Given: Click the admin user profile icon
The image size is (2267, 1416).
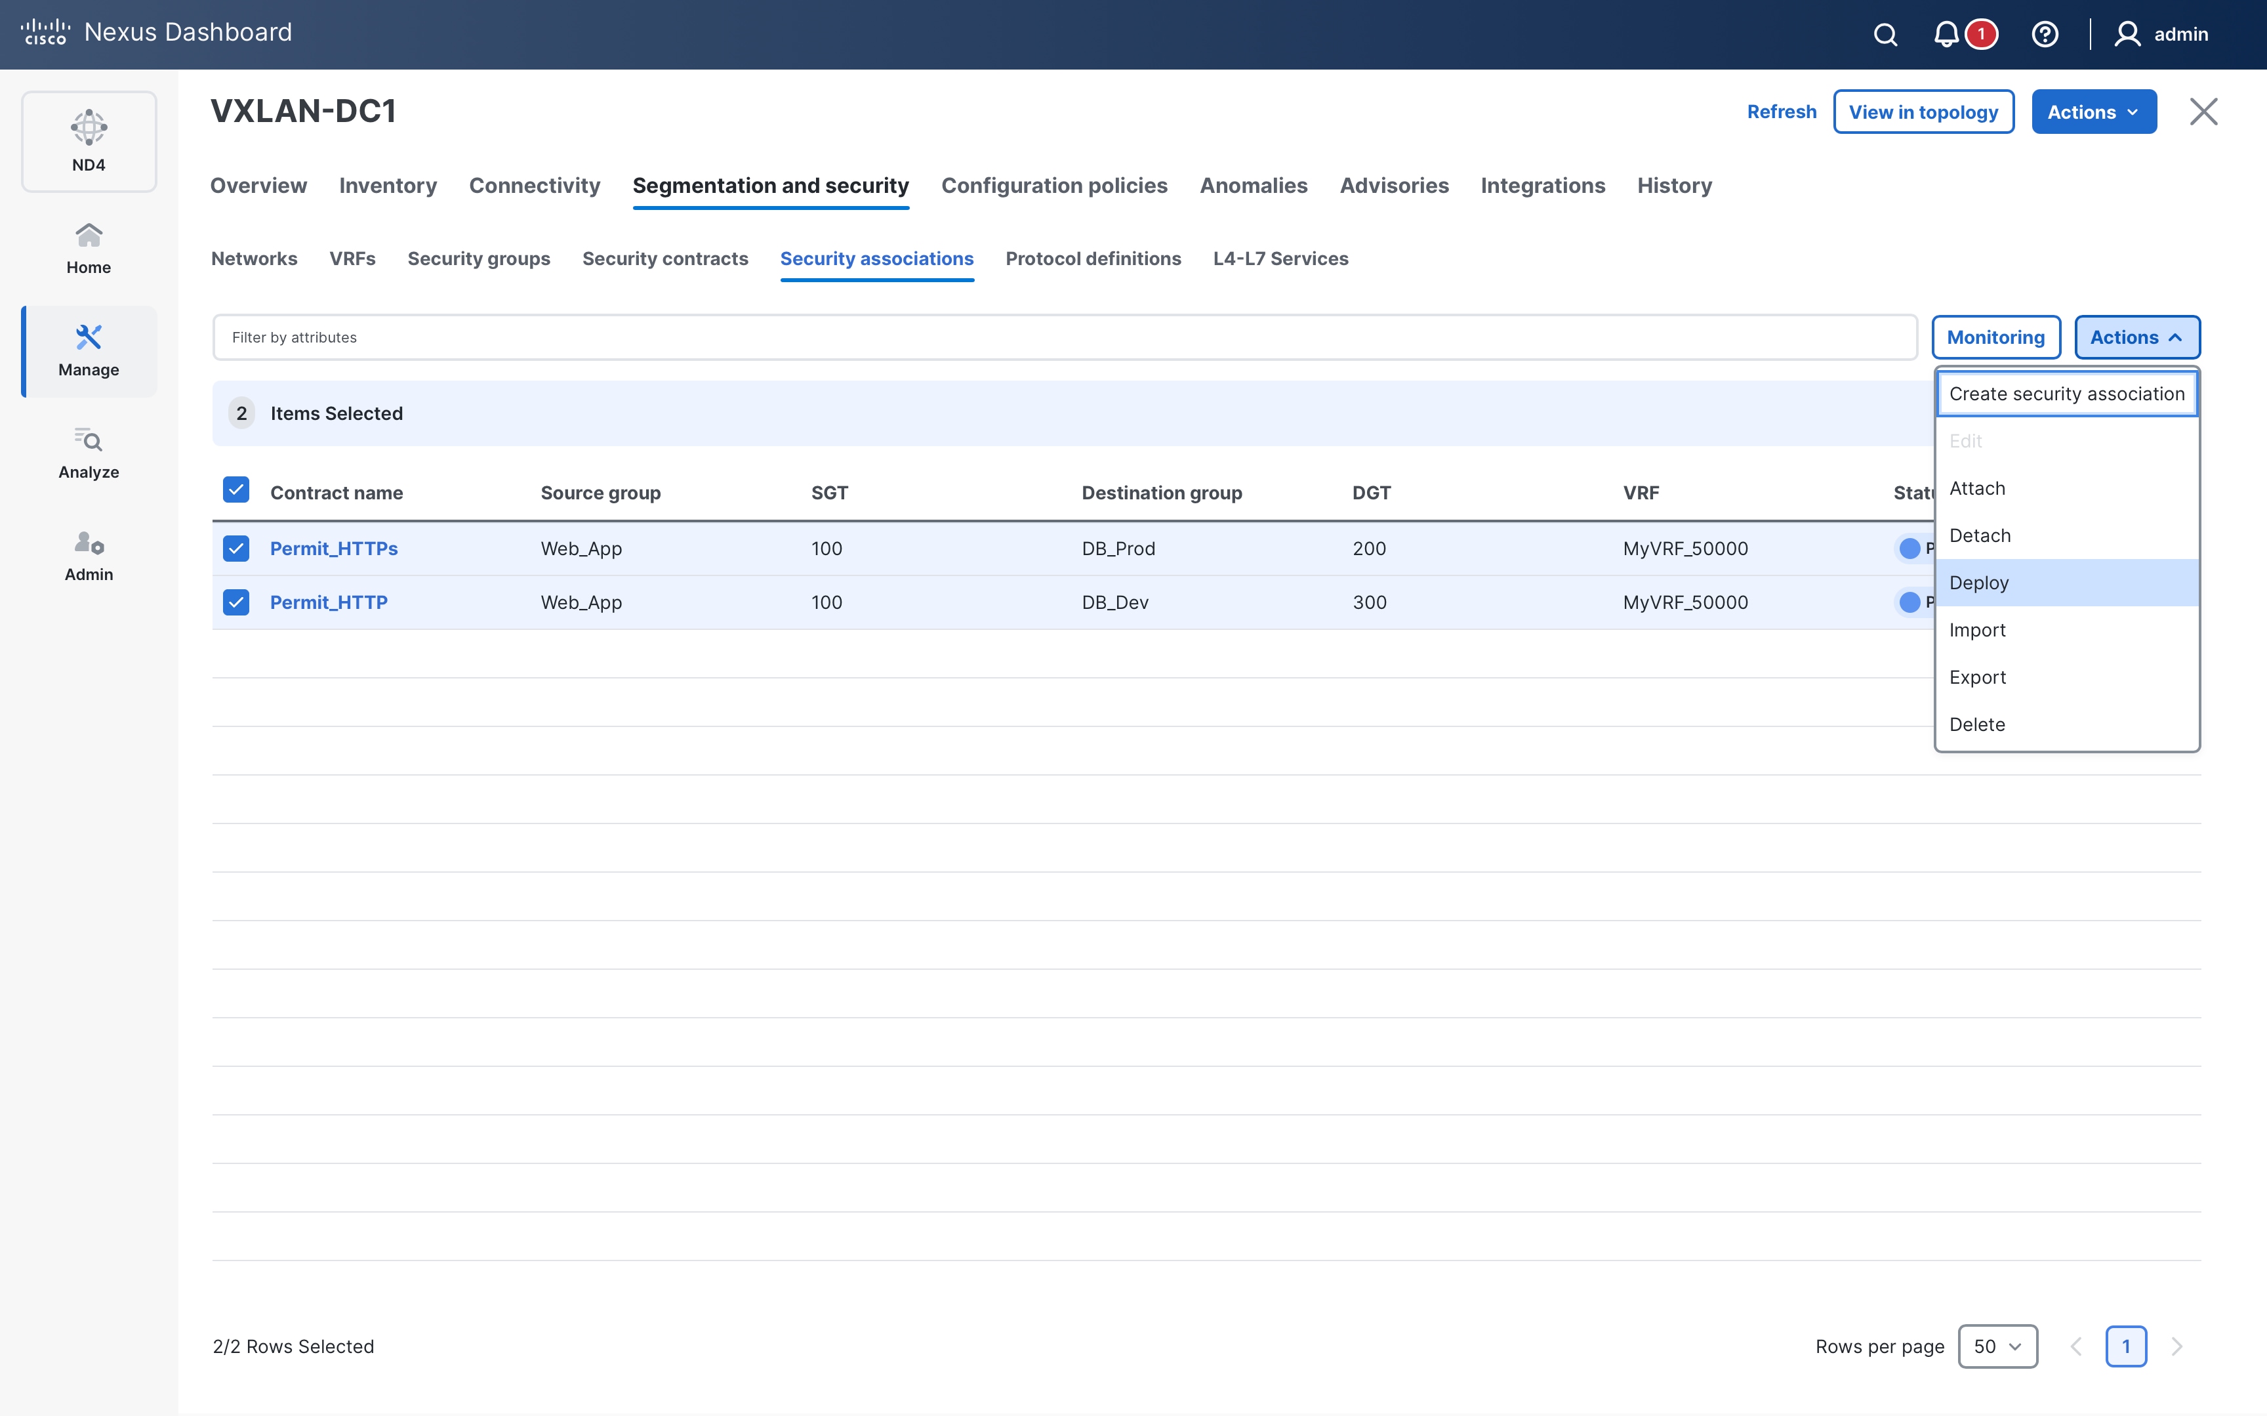Looking at the screenshot, I should pyautogui.click(x=2127, y=35).
